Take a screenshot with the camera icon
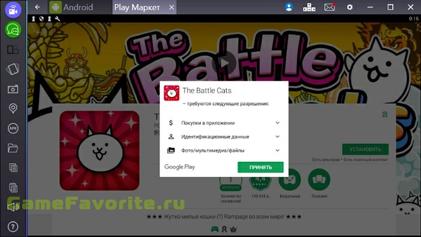 click(13, 89)
